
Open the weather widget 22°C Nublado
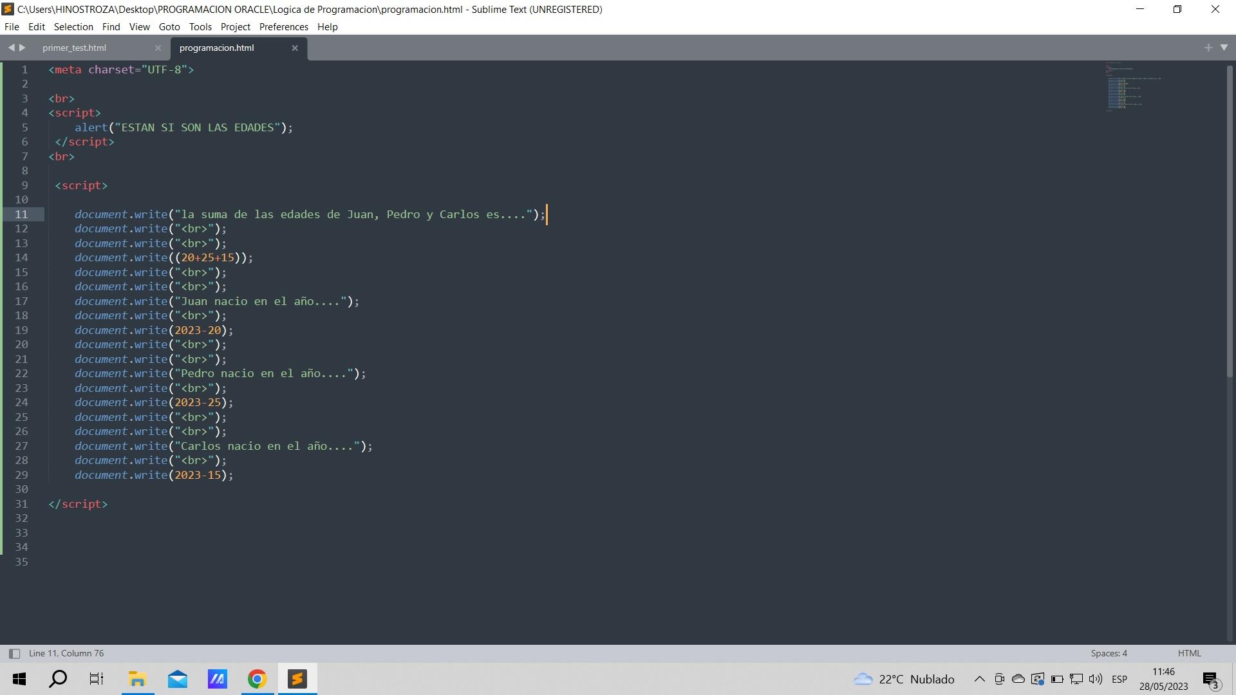904,679
